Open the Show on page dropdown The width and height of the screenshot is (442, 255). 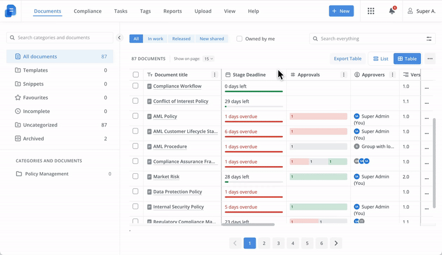(x=208, y=59)
